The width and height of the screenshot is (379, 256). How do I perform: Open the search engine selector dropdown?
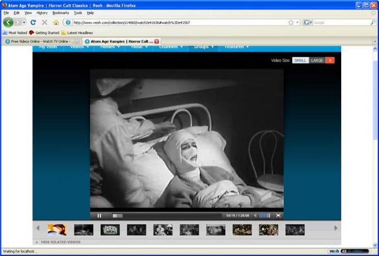pyautogui.click(x=308, y=22)
